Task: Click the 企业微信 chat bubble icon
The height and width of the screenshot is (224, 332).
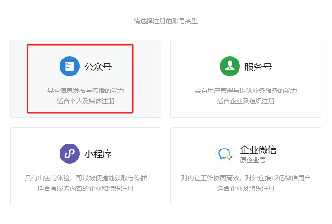Action: tap(225, 154)
